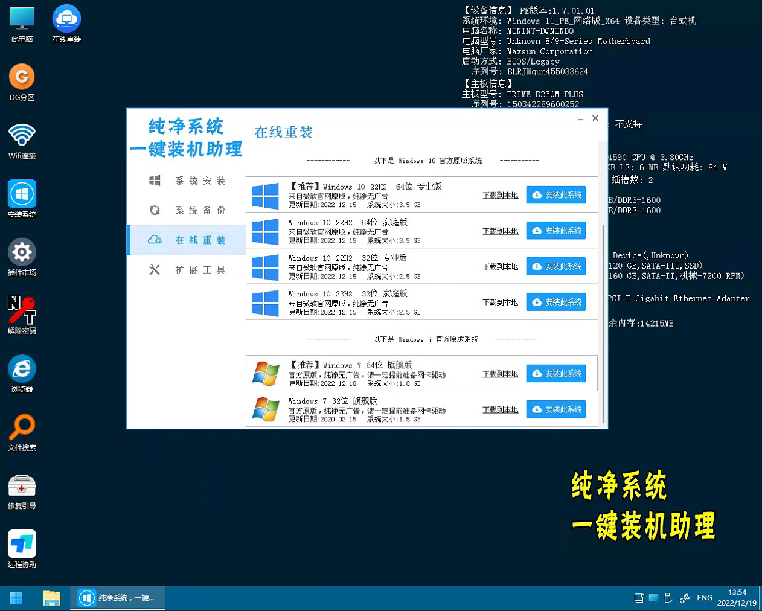
Task: Open the Windows Start button
Action: pyautogui.click(x=16, y=598)
